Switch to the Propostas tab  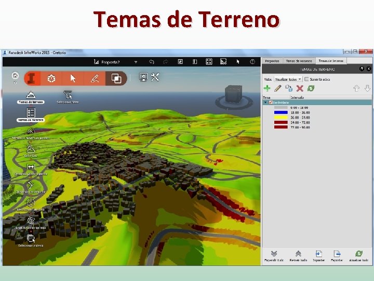click(272, 61)
